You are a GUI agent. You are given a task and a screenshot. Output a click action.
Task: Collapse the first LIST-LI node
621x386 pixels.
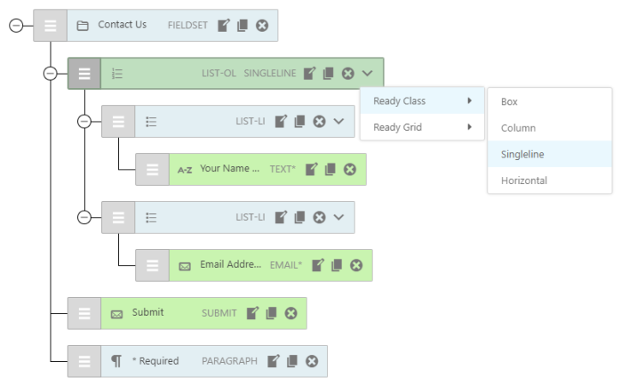[84, 122]
